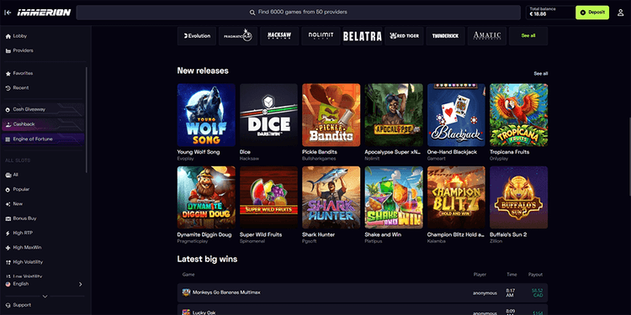The height and width of the screenshot is (315, 631).
Task: Click the English language flag icon
Action: [8, 284]
